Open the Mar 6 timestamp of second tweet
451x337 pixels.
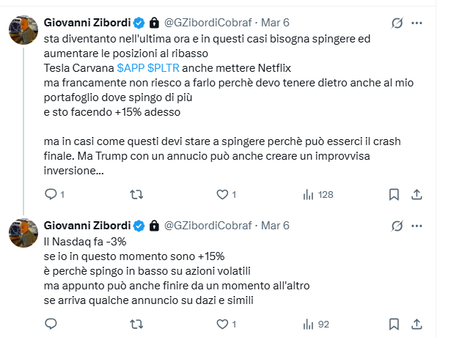[x=275, y=225]
